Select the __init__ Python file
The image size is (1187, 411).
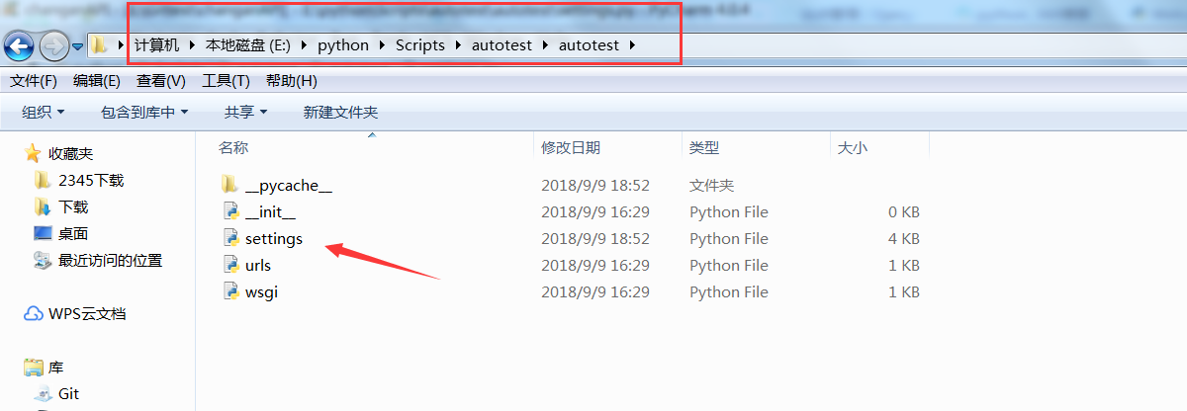[x=270, y=211]
